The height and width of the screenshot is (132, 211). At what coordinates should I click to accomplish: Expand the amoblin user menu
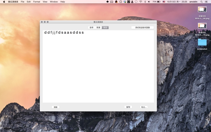[x=193, y=2]
